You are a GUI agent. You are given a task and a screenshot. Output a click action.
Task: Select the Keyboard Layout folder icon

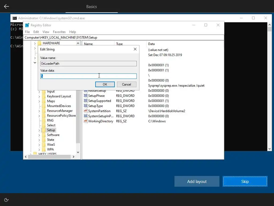click(x=44, y=96)
